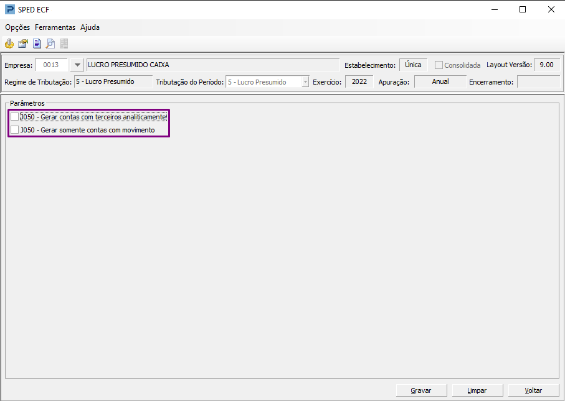This screenshot has height=401, width=565.
Task: Click the Parâmetros group label
Action: (27, 103)
